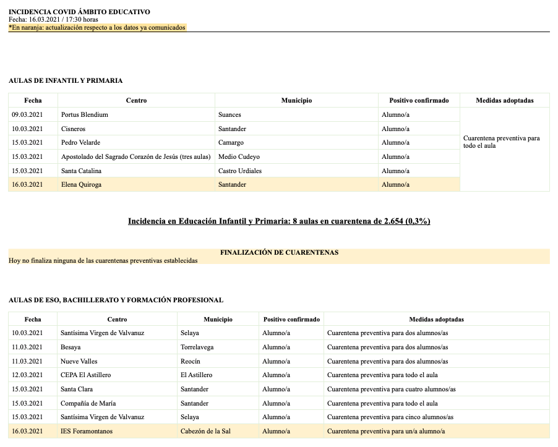Click the underlined Infantil y Primaria incidence summary
Image resolution: width=558 pixels, height=447 pixels.
(278, 221)
